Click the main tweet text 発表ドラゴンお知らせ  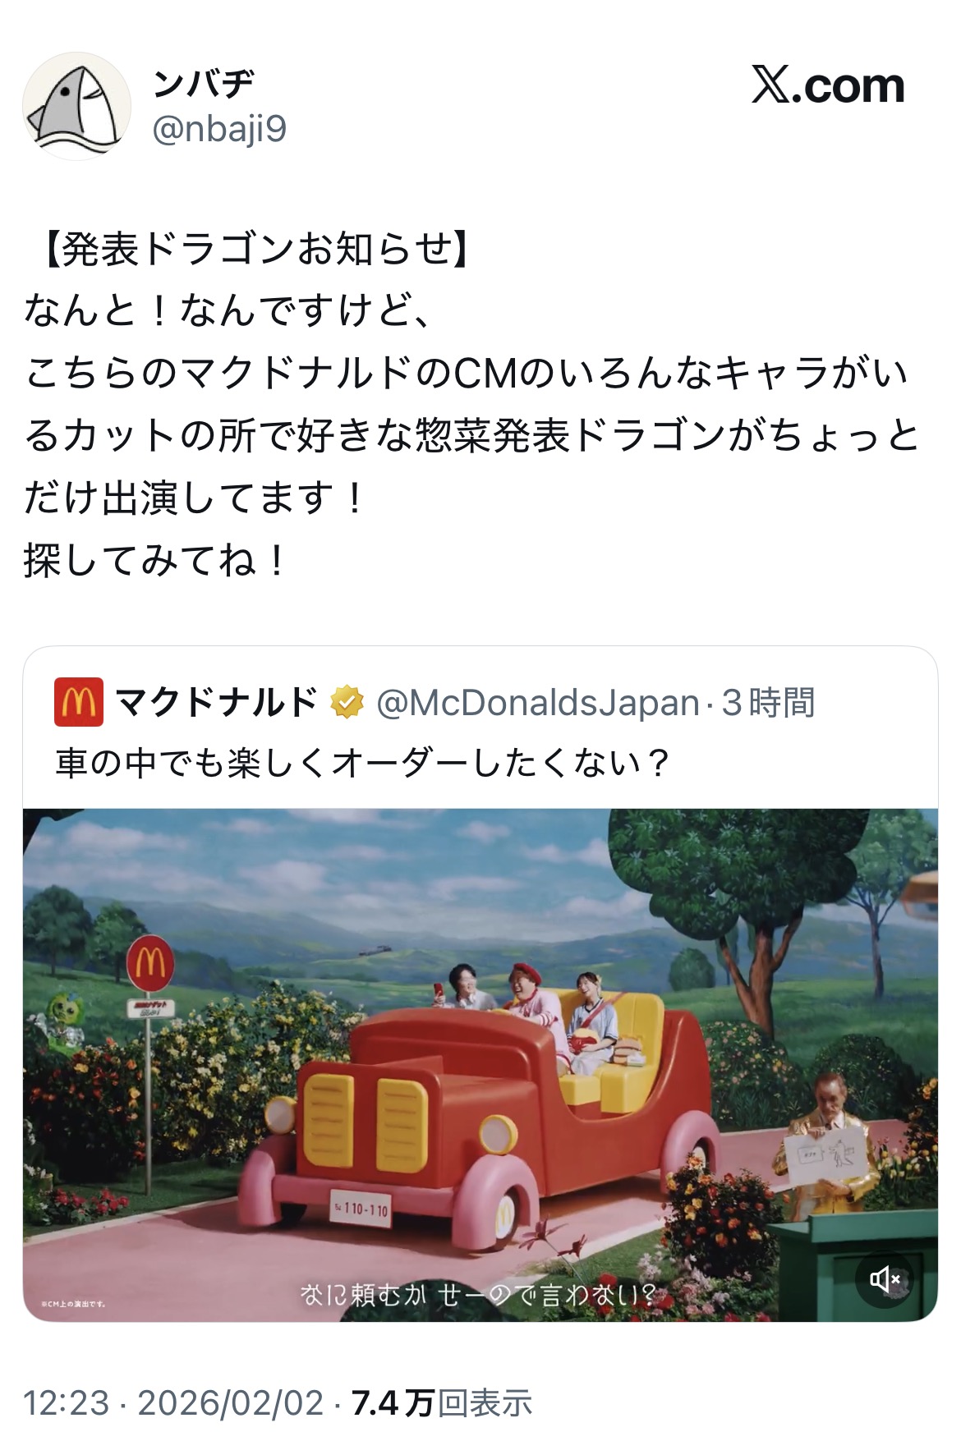pos(257,249)
